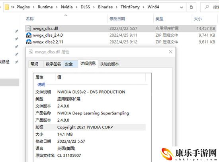
Task: Expand chevron after ThirdParty breadcrumb
Action: point(143,7)
